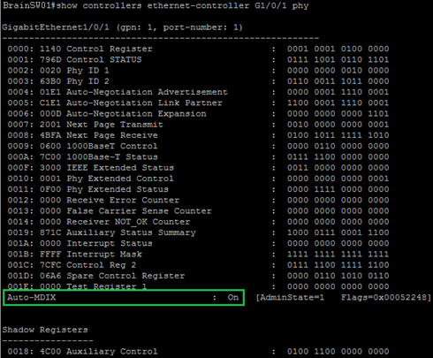
Task: Click binary value '1111 1111 1111 1111'
Action: coord(338,255)
